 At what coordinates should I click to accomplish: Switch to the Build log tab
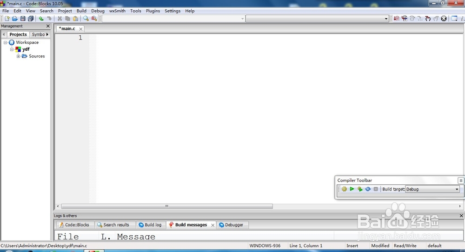click(150, 225)
